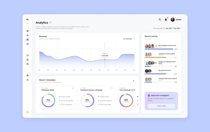Viewport: 210px width, 132px height.
Task: Open the users group icon in sidebar
Action: point(28,35)
